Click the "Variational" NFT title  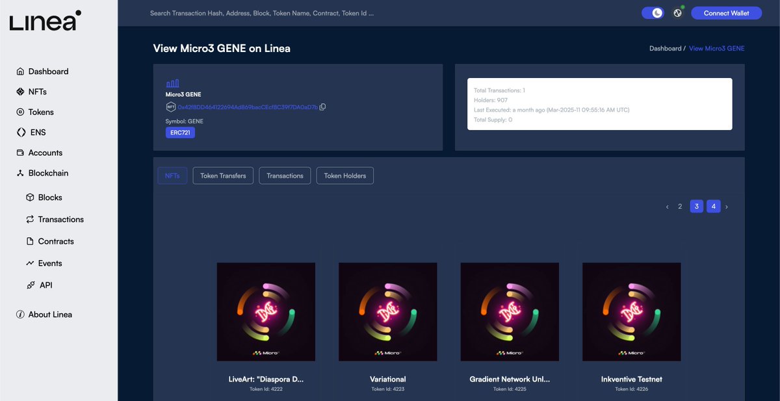point(388,379)
